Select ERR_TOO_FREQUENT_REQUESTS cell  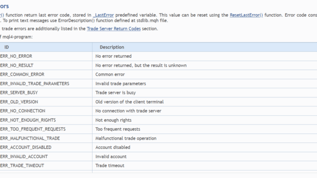(x=33, y=129)
